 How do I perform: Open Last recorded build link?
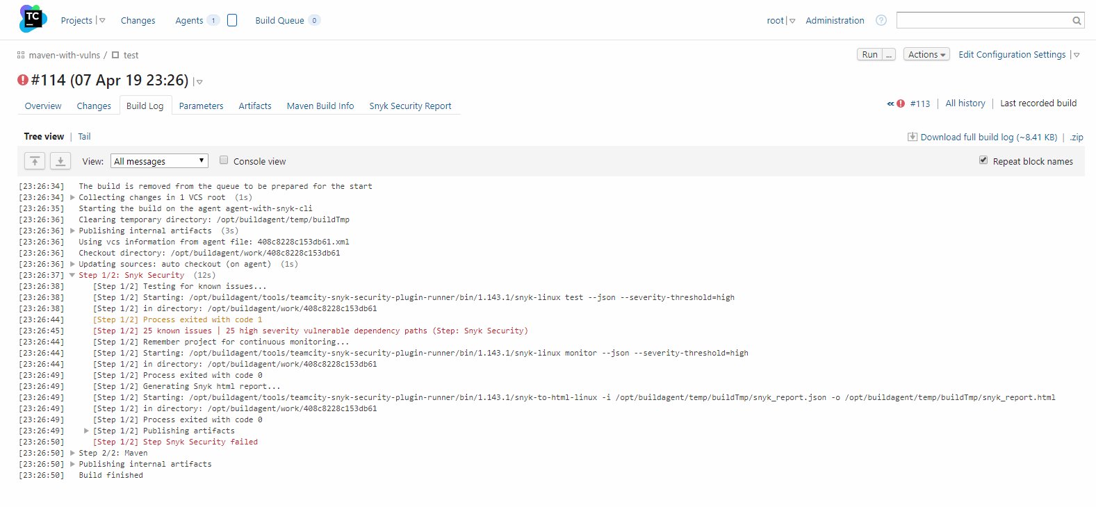(x=1038, y=103)
